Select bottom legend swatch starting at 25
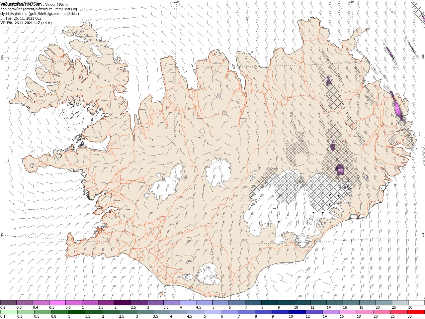The image size is (425, 319). 399,312
